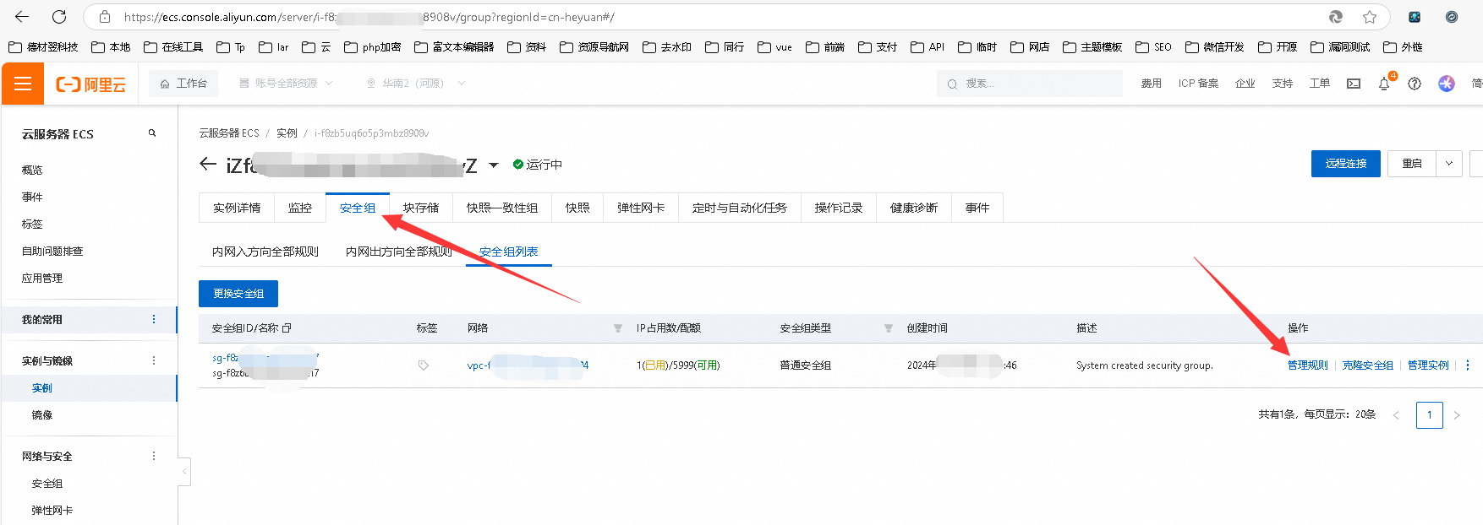Collapse the left sidebar with the handle
1483x525 pixels.
[184, 471]
